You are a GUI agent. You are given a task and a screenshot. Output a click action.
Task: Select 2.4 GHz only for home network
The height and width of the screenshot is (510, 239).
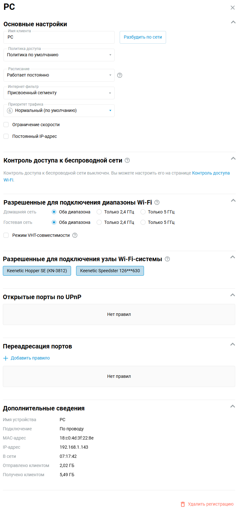point(99,212)
